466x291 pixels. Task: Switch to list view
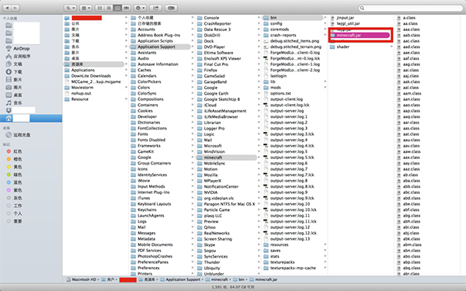coord(109,8)
